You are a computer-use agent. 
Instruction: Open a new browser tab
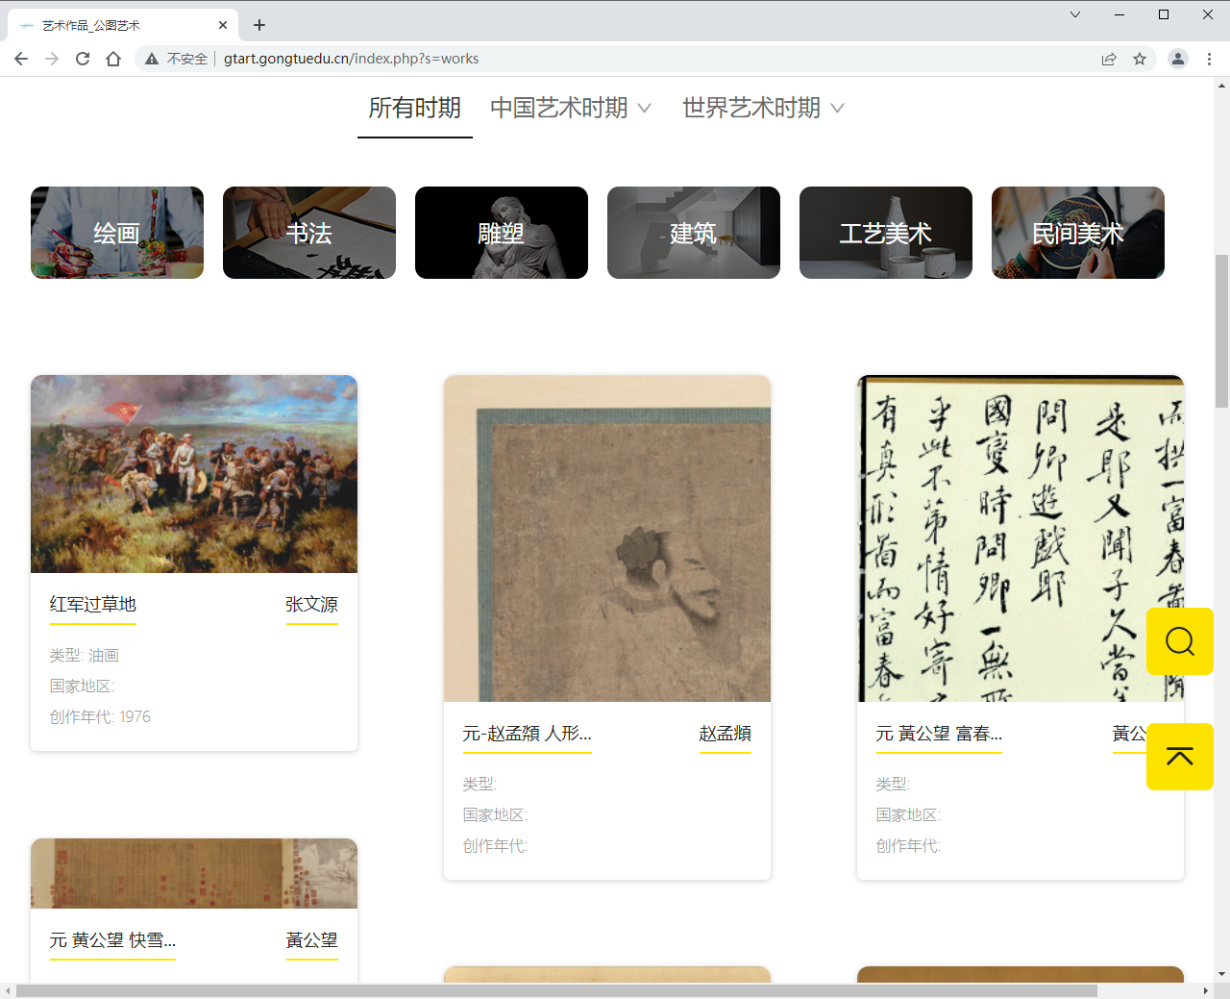(259, 25)
